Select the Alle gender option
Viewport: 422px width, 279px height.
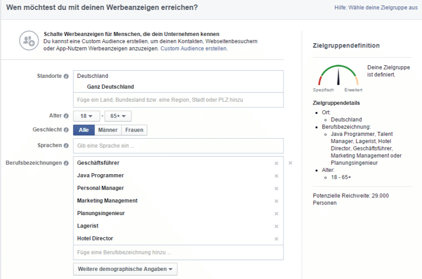[83, 130]
